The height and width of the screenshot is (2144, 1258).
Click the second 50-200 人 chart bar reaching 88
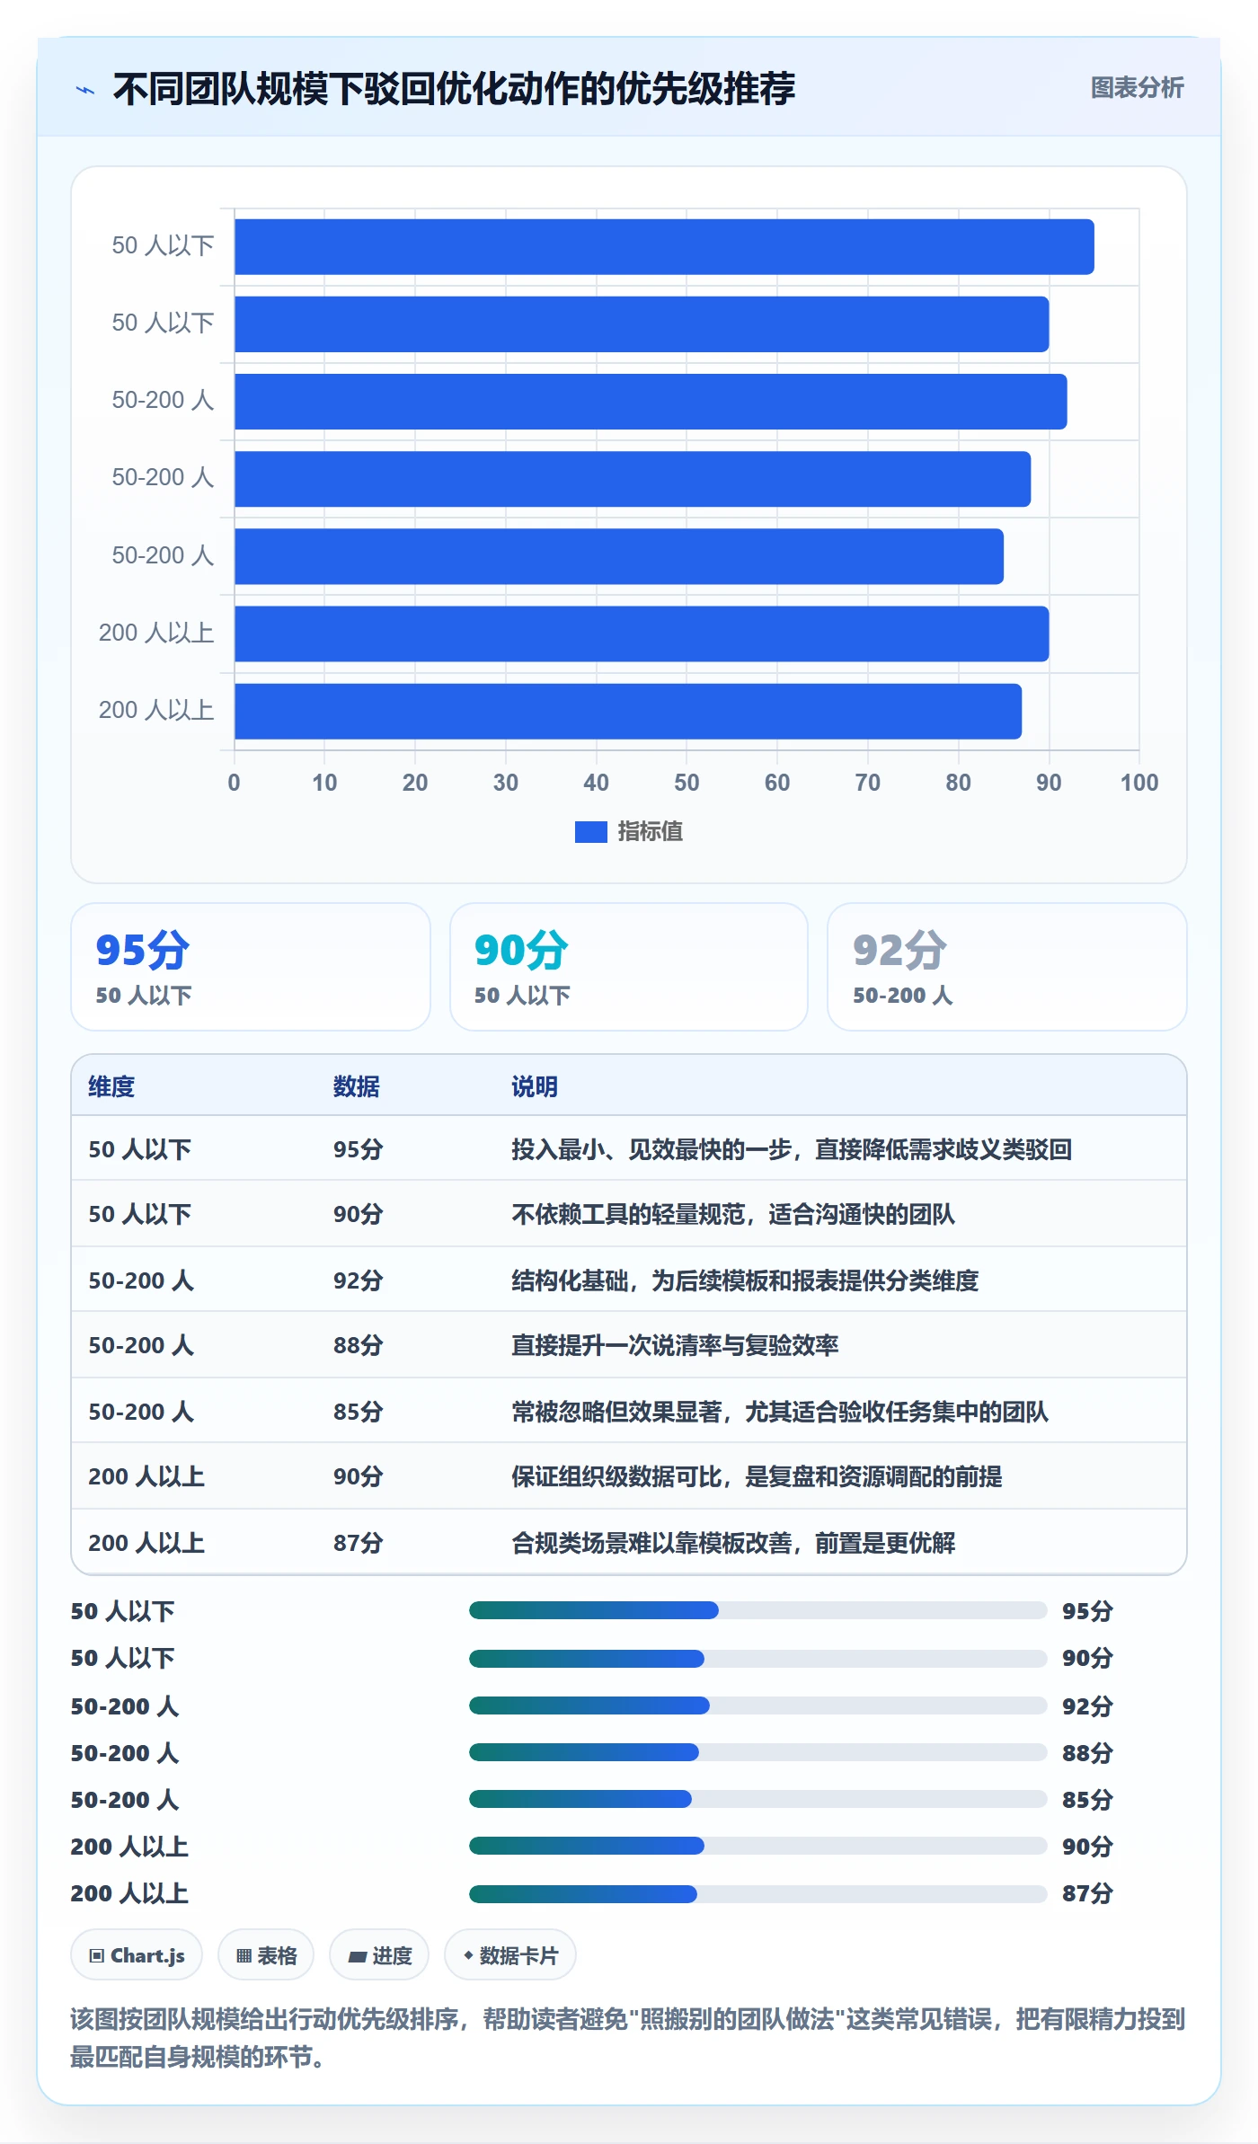tap(633, 479)
